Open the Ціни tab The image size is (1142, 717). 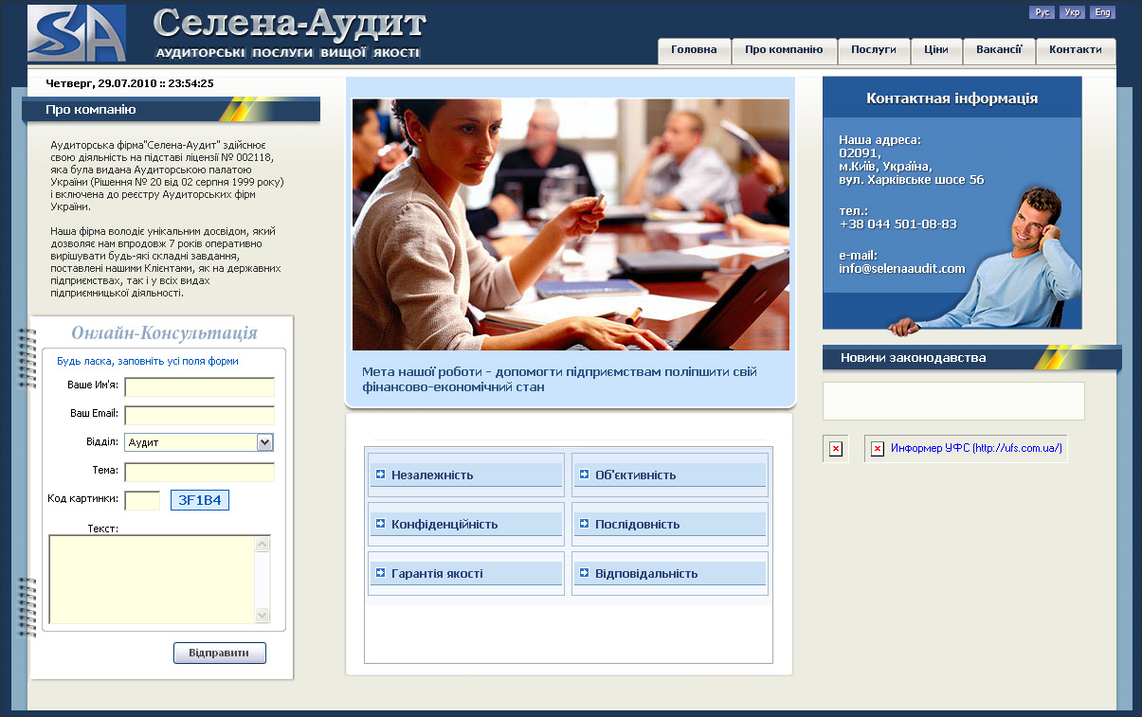click(x=936, y=50)
